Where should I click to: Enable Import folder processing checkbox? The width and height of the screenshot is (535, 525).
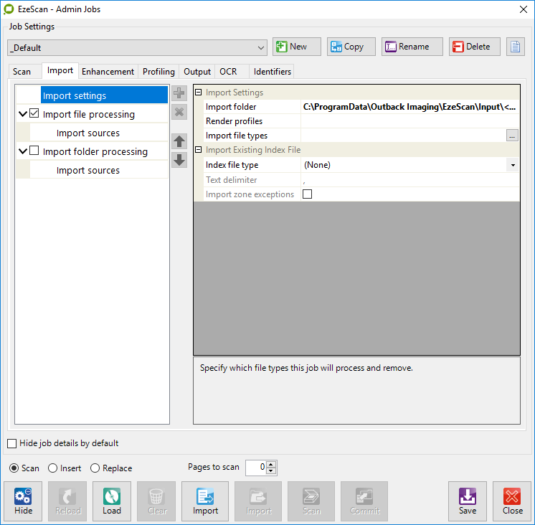tap(34, 151)
